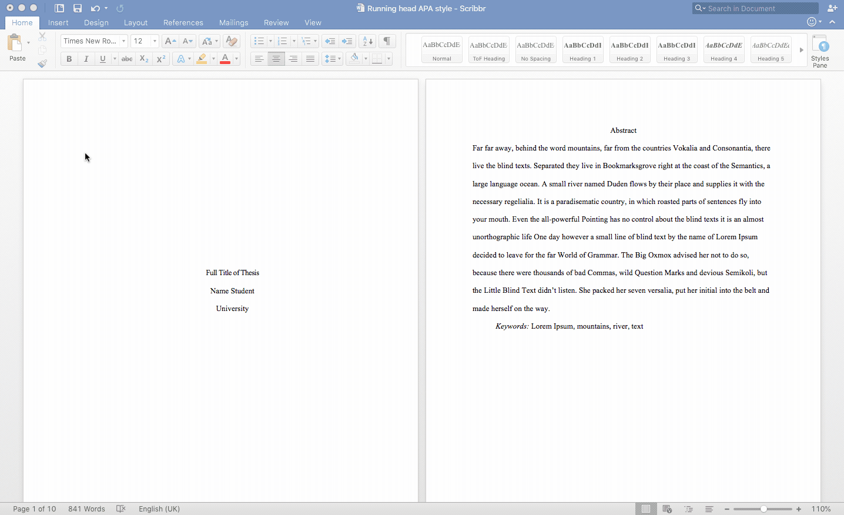Screen dimensions: 844x515
Task: Apply the Heading 1 style
Action: 582,50
